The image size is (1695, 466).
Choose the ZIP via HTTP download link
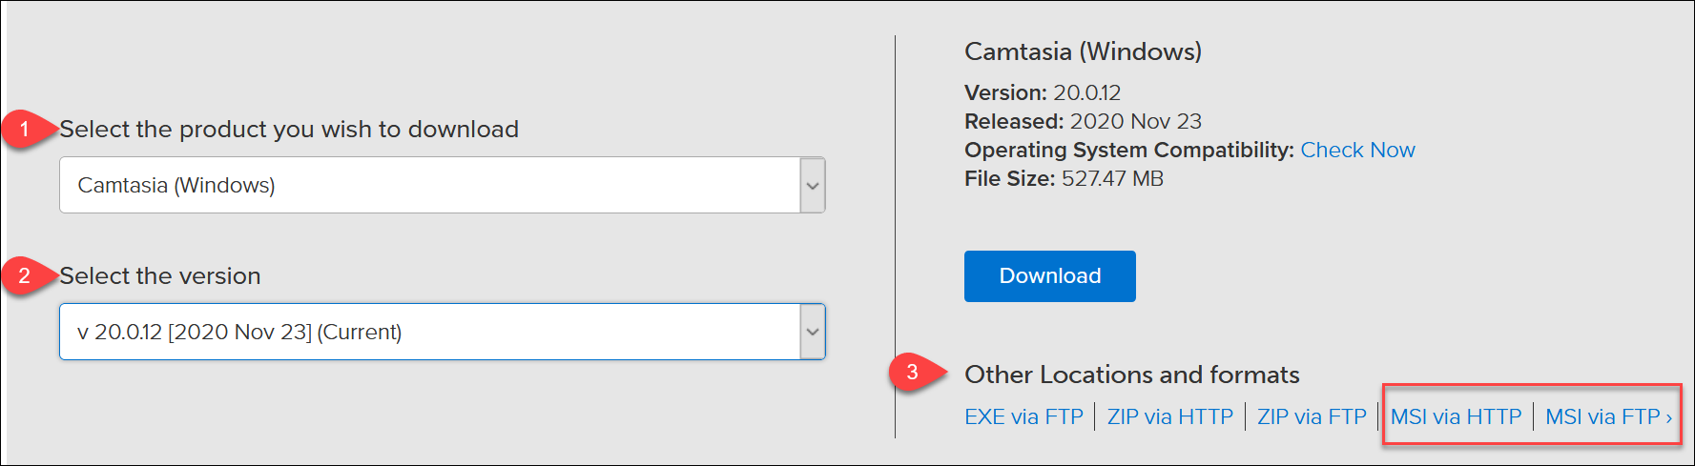tap(1169, 416)
